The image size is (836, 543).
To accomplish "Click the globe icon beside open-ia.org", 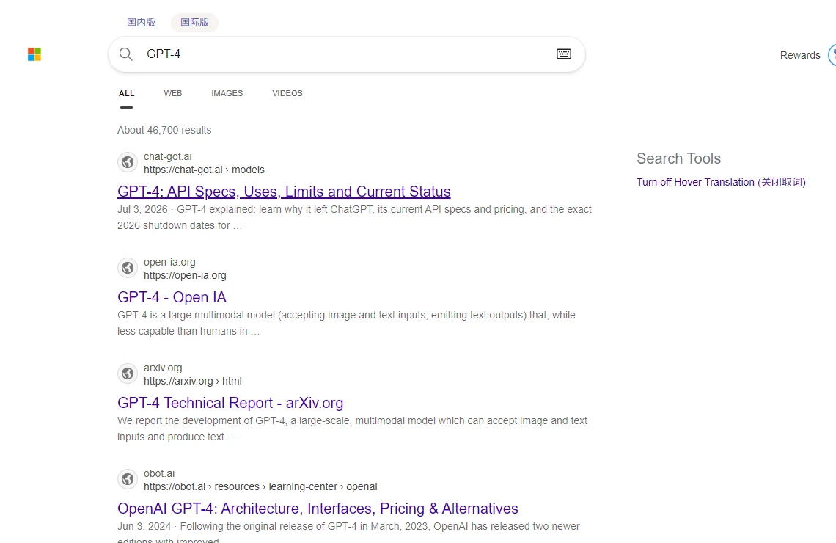I will (128, 268).
